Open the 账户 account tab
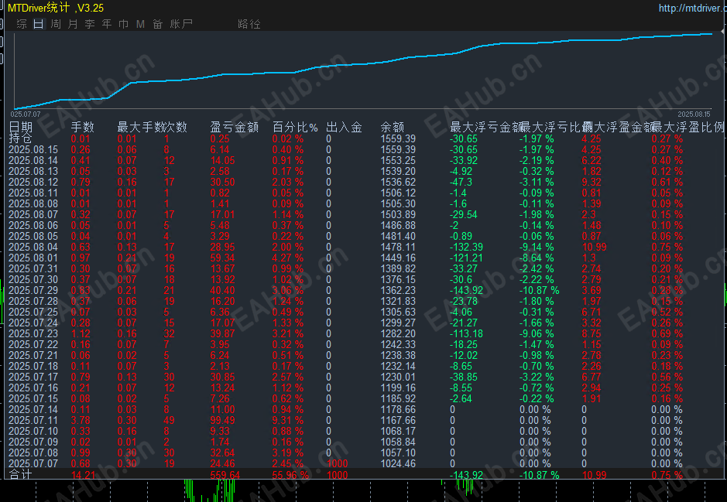Viewport: 727px width, 502px height. (x=181, y=24)
